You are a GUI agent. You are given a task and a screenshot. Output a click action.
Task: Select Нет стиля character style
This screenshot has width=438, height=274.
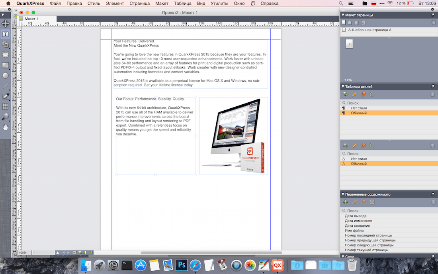click(389, 159)
